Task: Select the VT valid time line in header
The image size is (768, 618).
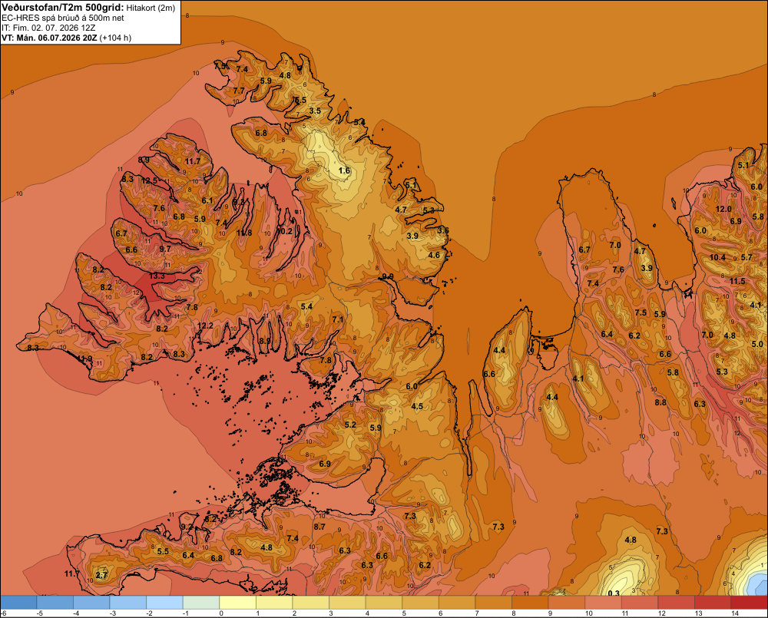Action: 67,38
